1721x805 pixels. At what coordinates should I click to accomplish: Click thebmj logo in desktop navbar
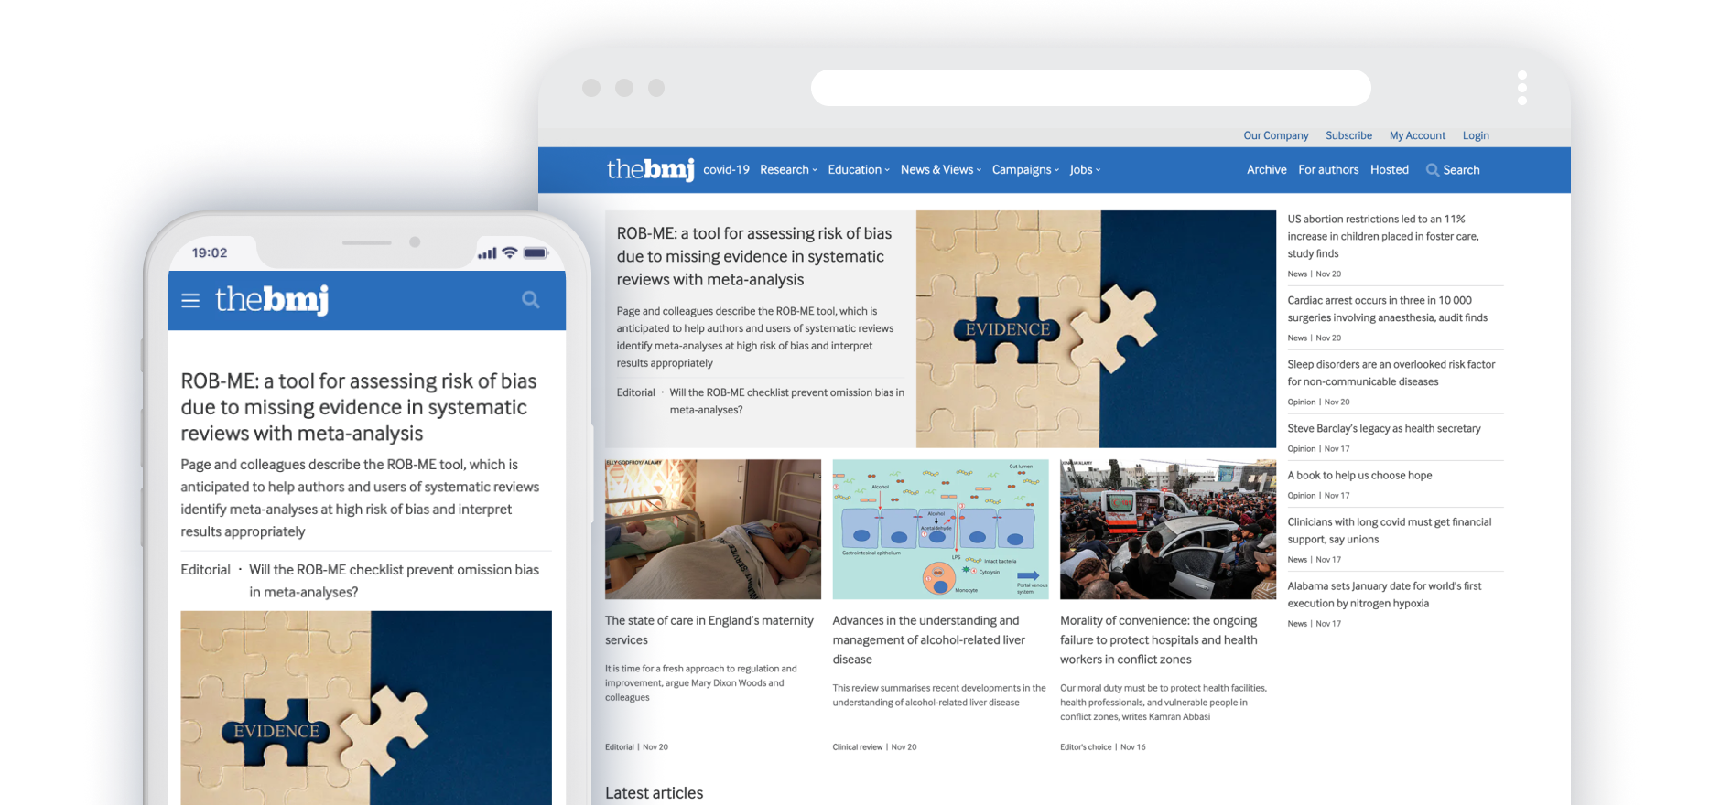point(650,169)
